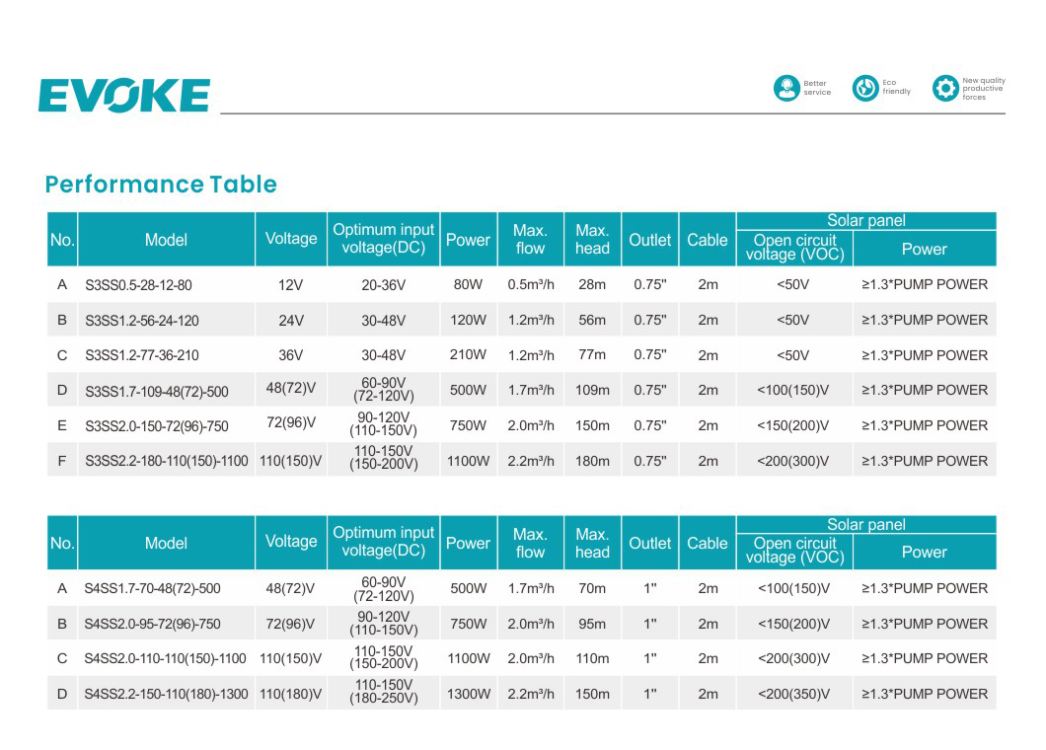This screenshot has height=750, width=1046.
Task: Select the Performance Table heading
Action: (x=161, y=185)
